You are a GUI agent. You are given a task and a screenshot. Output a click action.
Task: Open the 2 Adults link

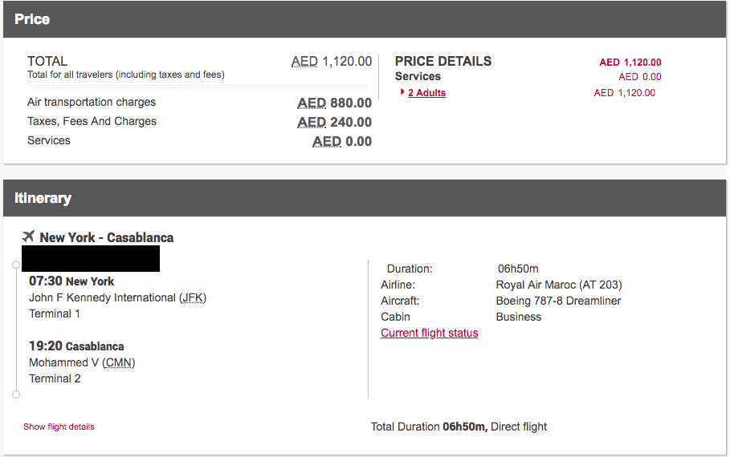426,93
